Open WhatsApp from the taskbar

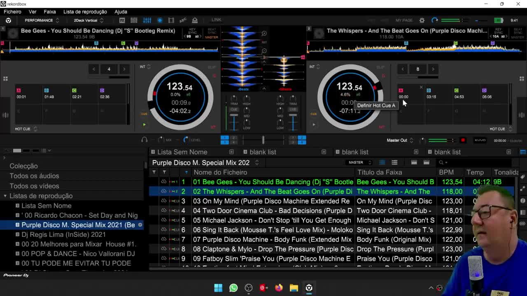(x=233, y=288)
